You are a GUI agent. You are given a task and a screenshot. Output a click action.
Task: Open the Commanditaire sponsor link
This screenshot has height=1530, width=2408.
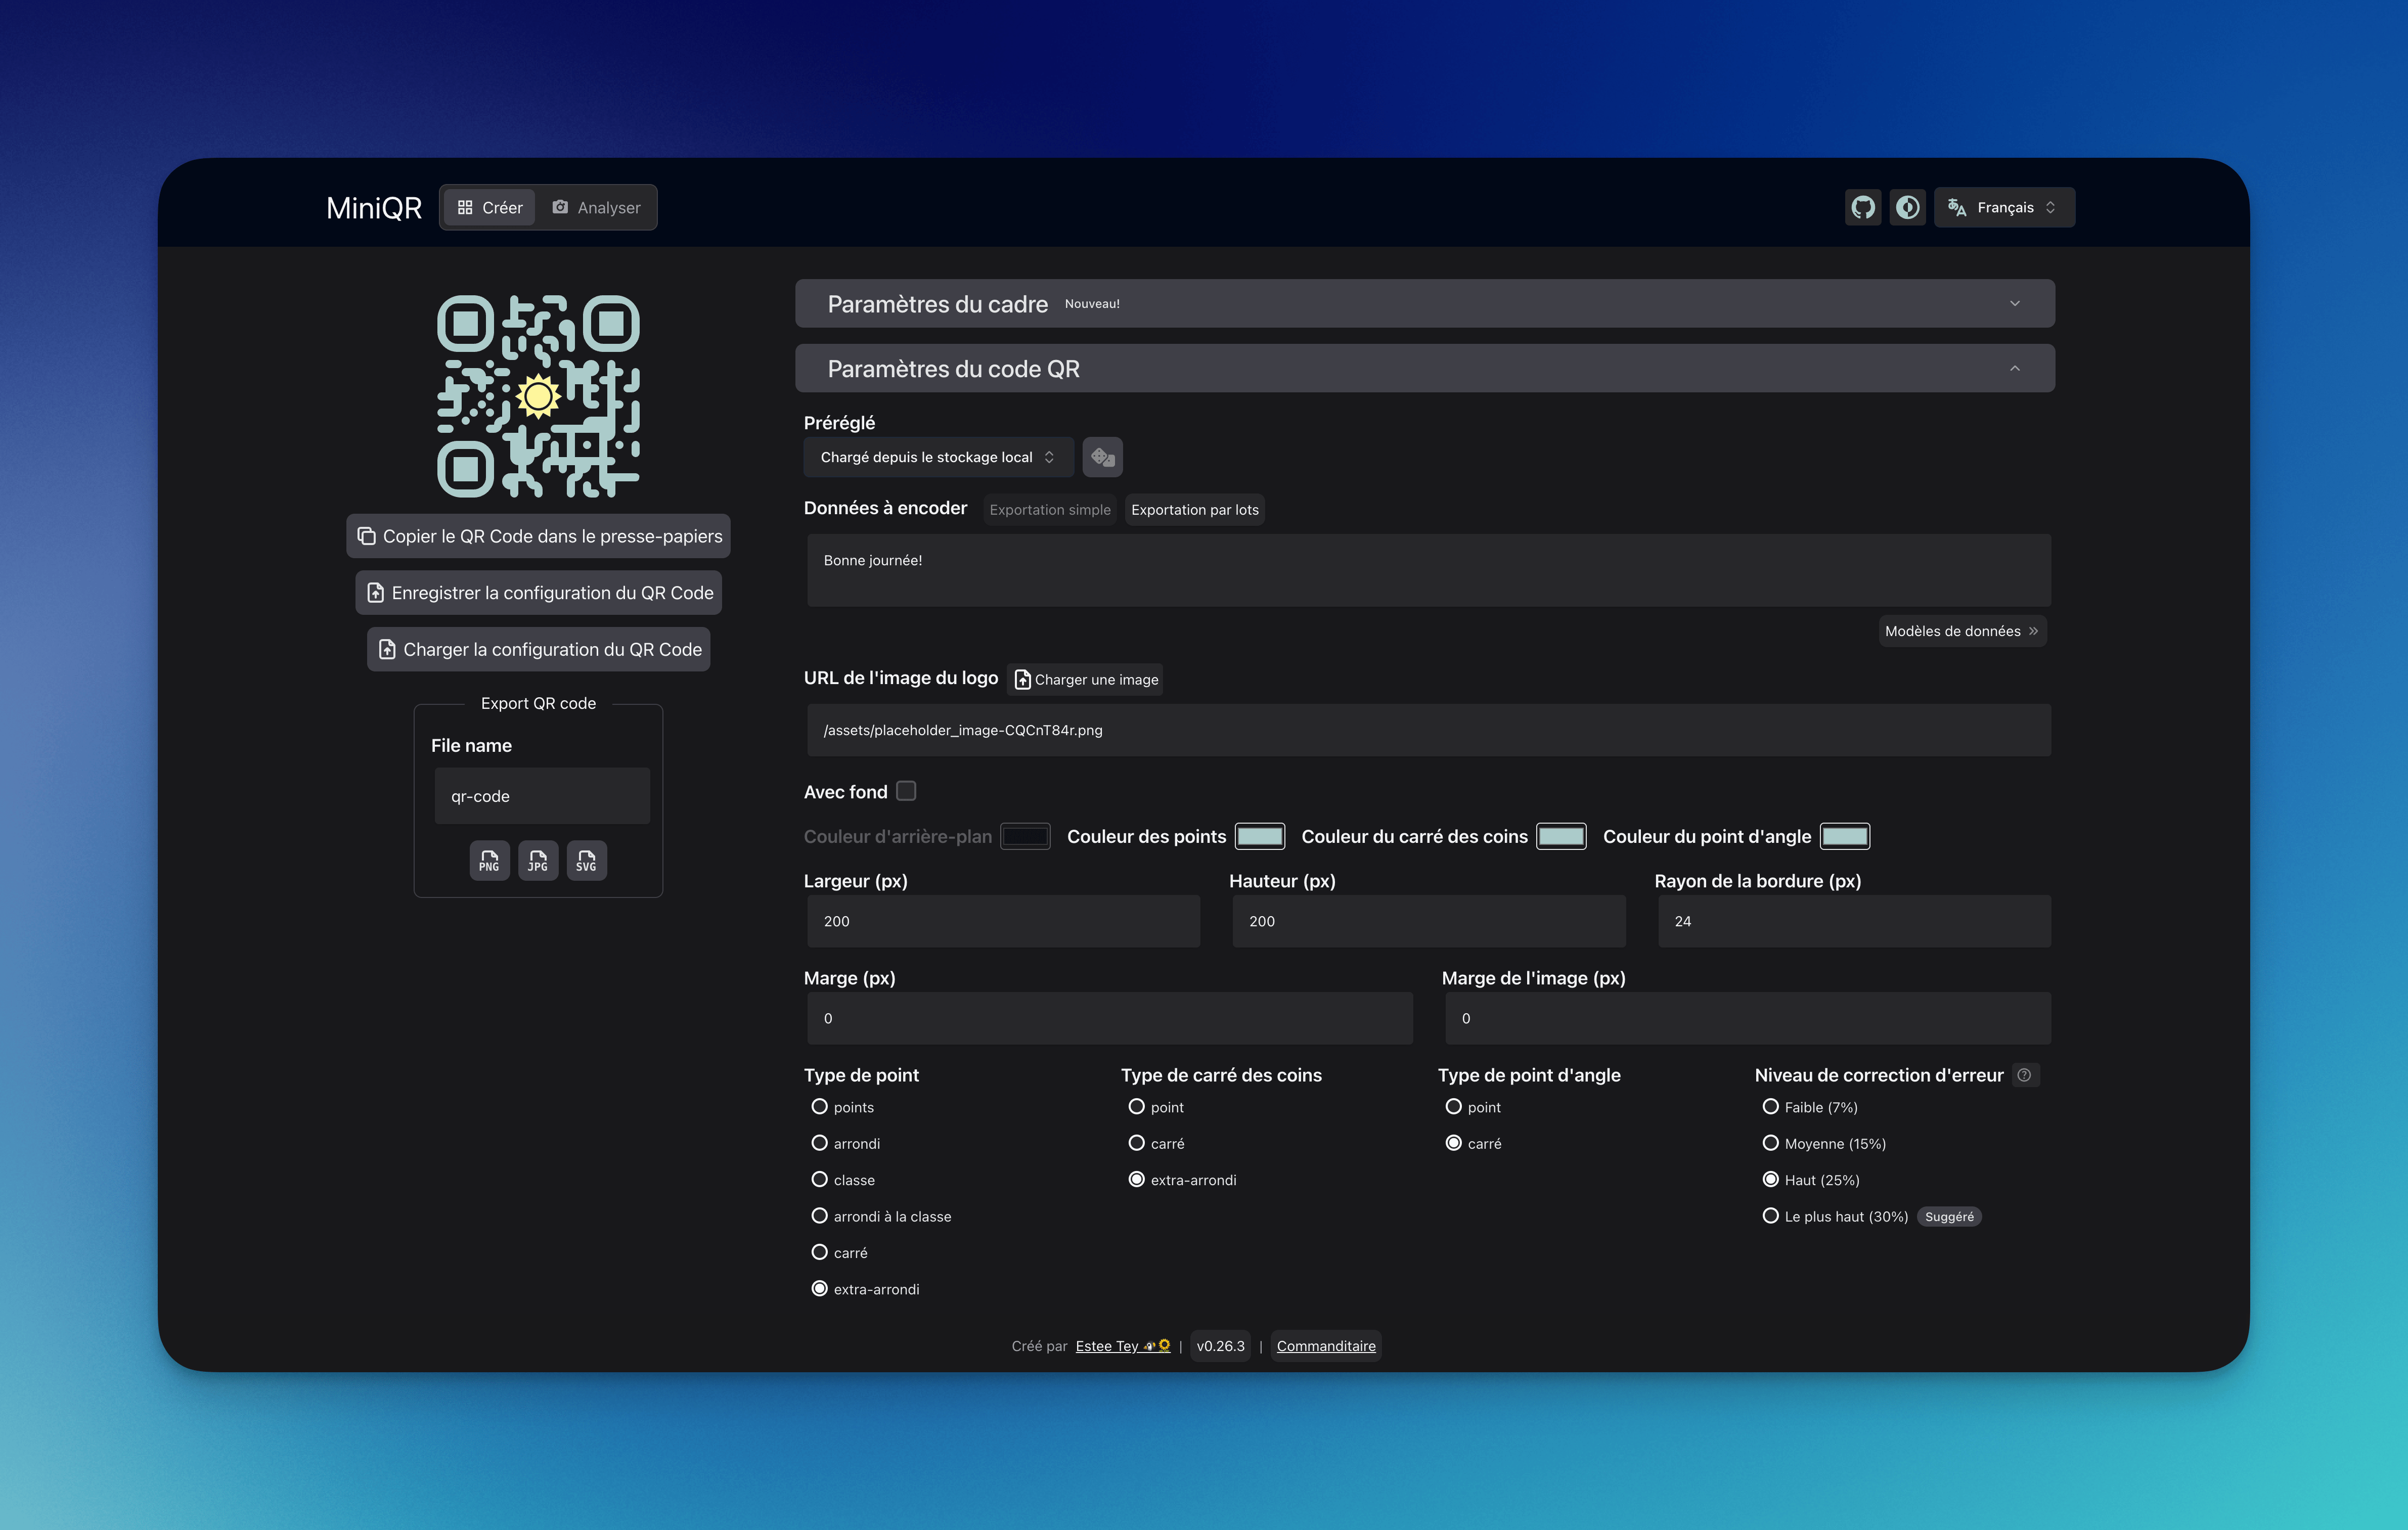pyautogui.click(x=1326, y=1346)
